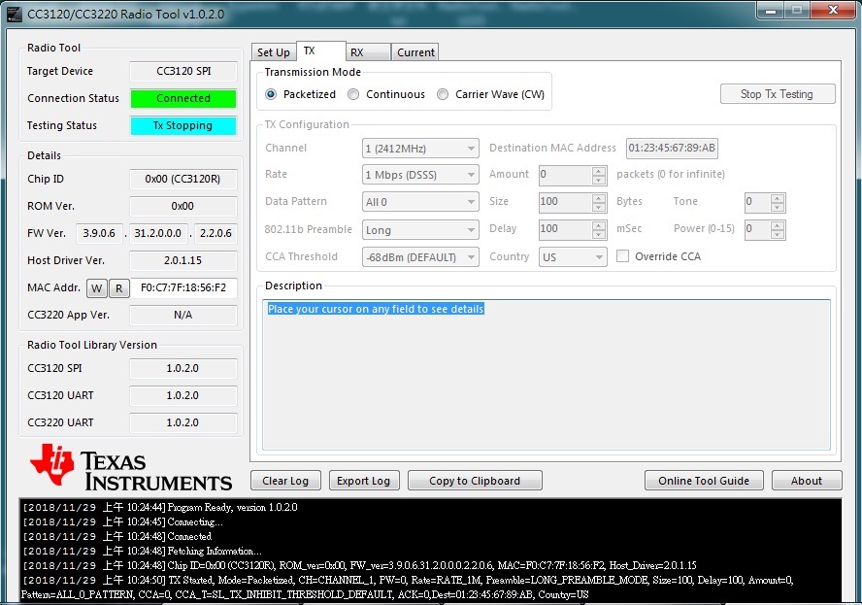Click the FW Ver. 3.9.0.6 value
The height and width of the screenshot is (605, 862).
[100, 233]
